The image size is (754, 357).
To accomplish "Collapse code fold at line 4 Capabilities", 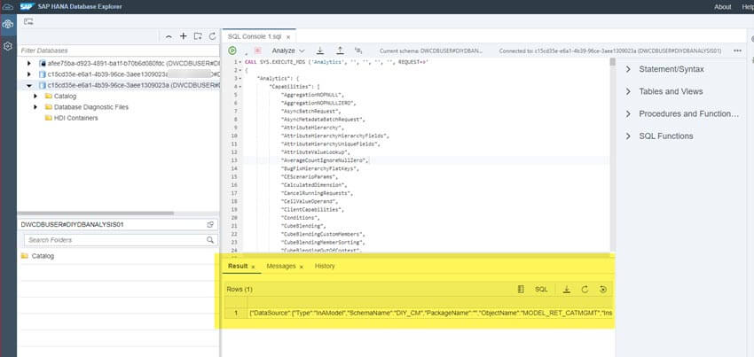I will click(240, 87).
